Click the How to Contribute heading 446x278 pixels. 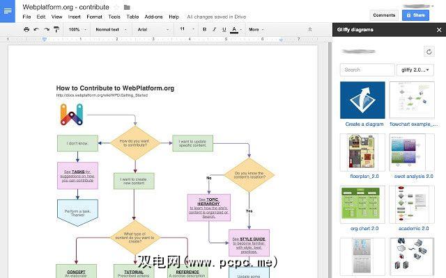115,88
